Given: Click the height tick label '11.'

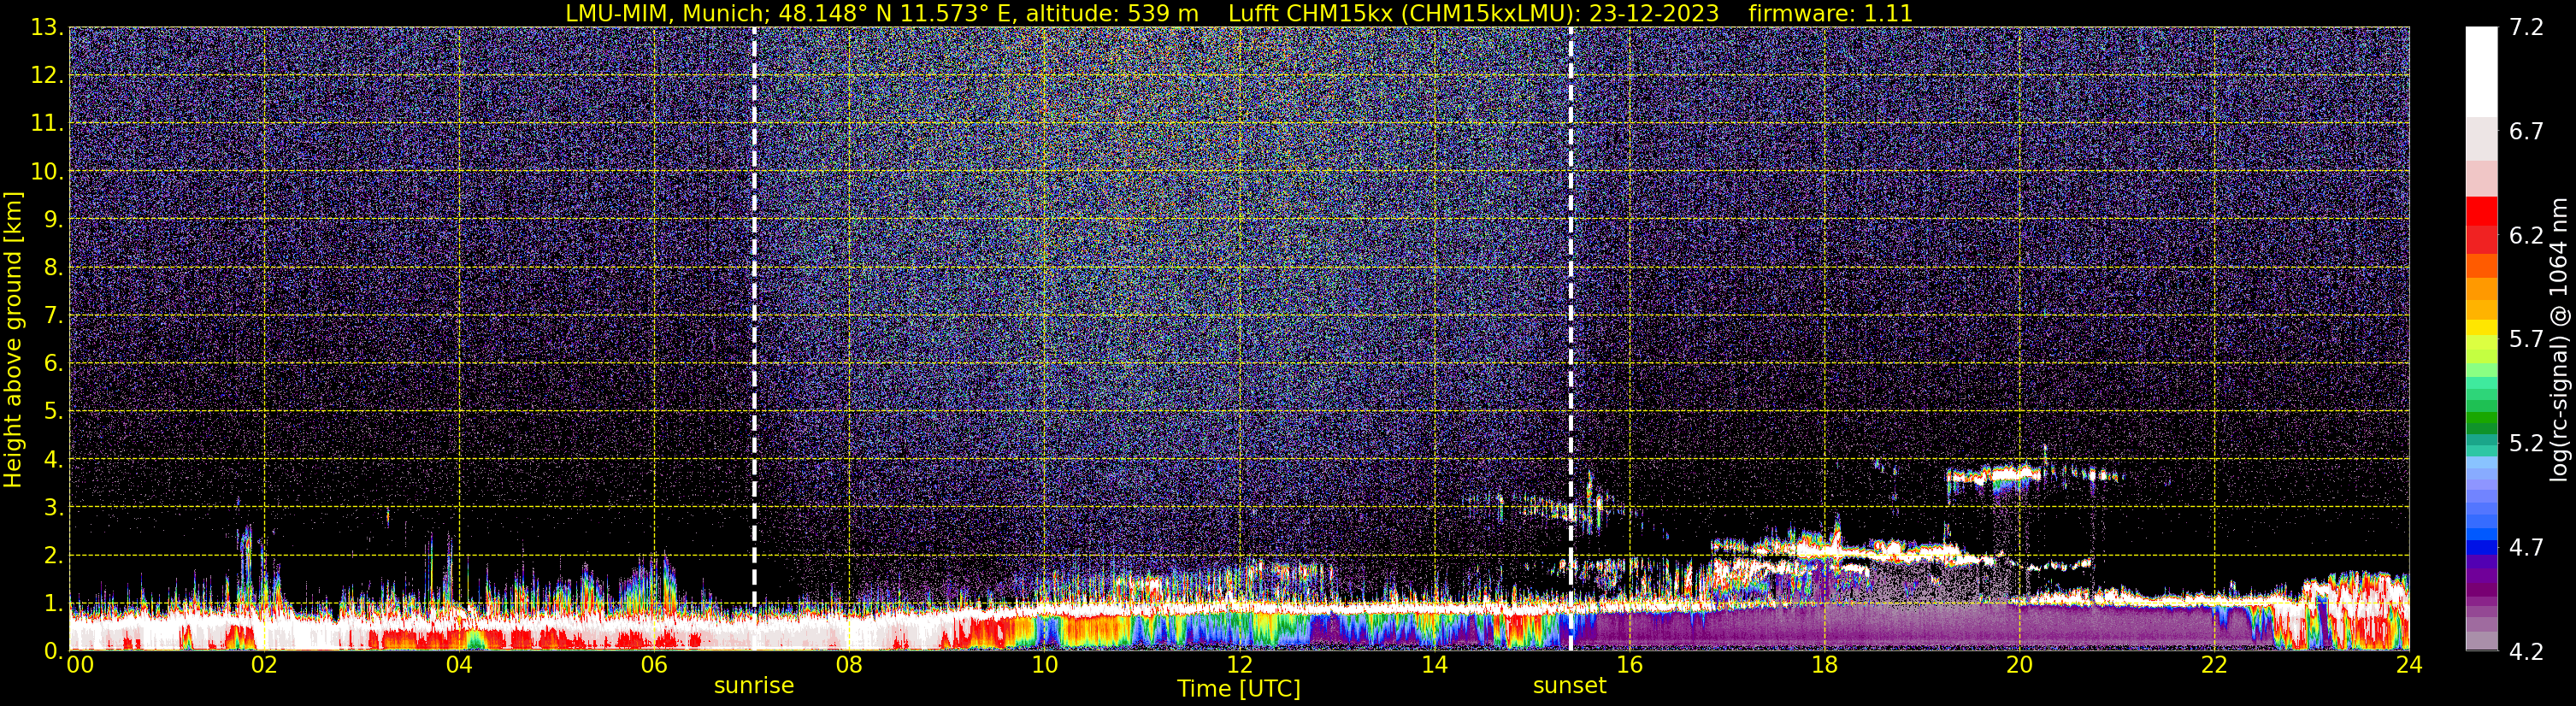Looking at the screenshot, I should pos(47,124).
